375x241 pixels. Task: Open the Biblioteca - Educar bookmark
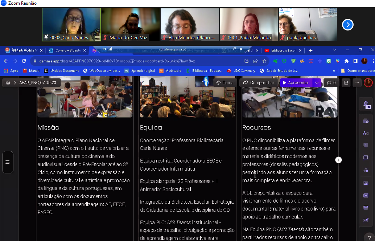tap(204, 71)
